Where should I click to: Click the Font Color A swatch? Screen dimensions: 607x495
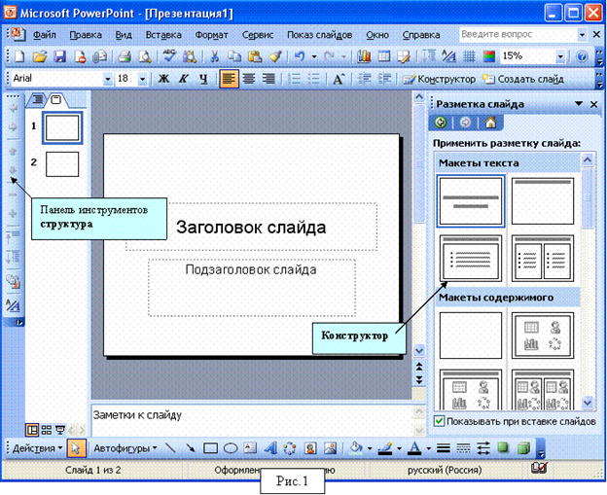click(x=414, y=448)
